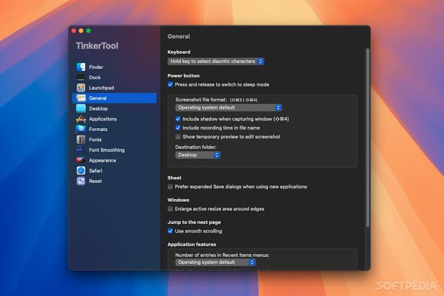Image resolution: width=444 pixels, height=296 pixels.
Task: Disable Include shadow when capturing window
Action: pyautogui.click(x=178, y=119)
